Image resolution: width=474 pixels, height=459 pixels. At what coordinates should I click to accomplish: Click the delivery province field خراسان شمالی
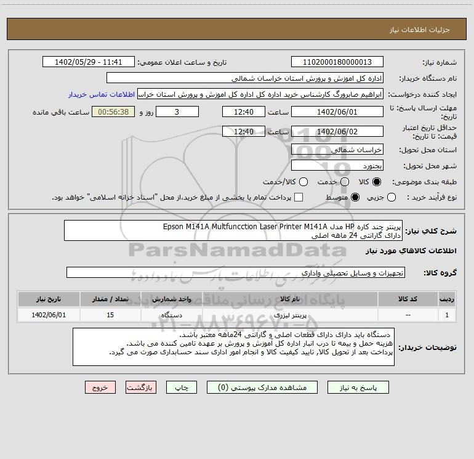coord(337,150)
